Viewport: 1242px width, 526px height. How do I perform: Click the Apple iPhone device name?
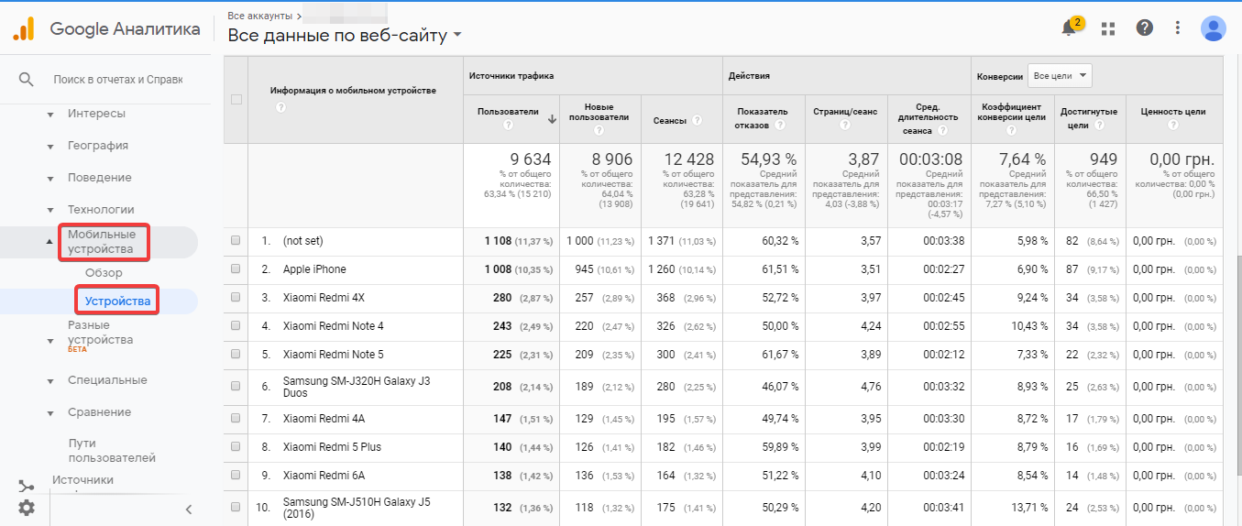314,269
